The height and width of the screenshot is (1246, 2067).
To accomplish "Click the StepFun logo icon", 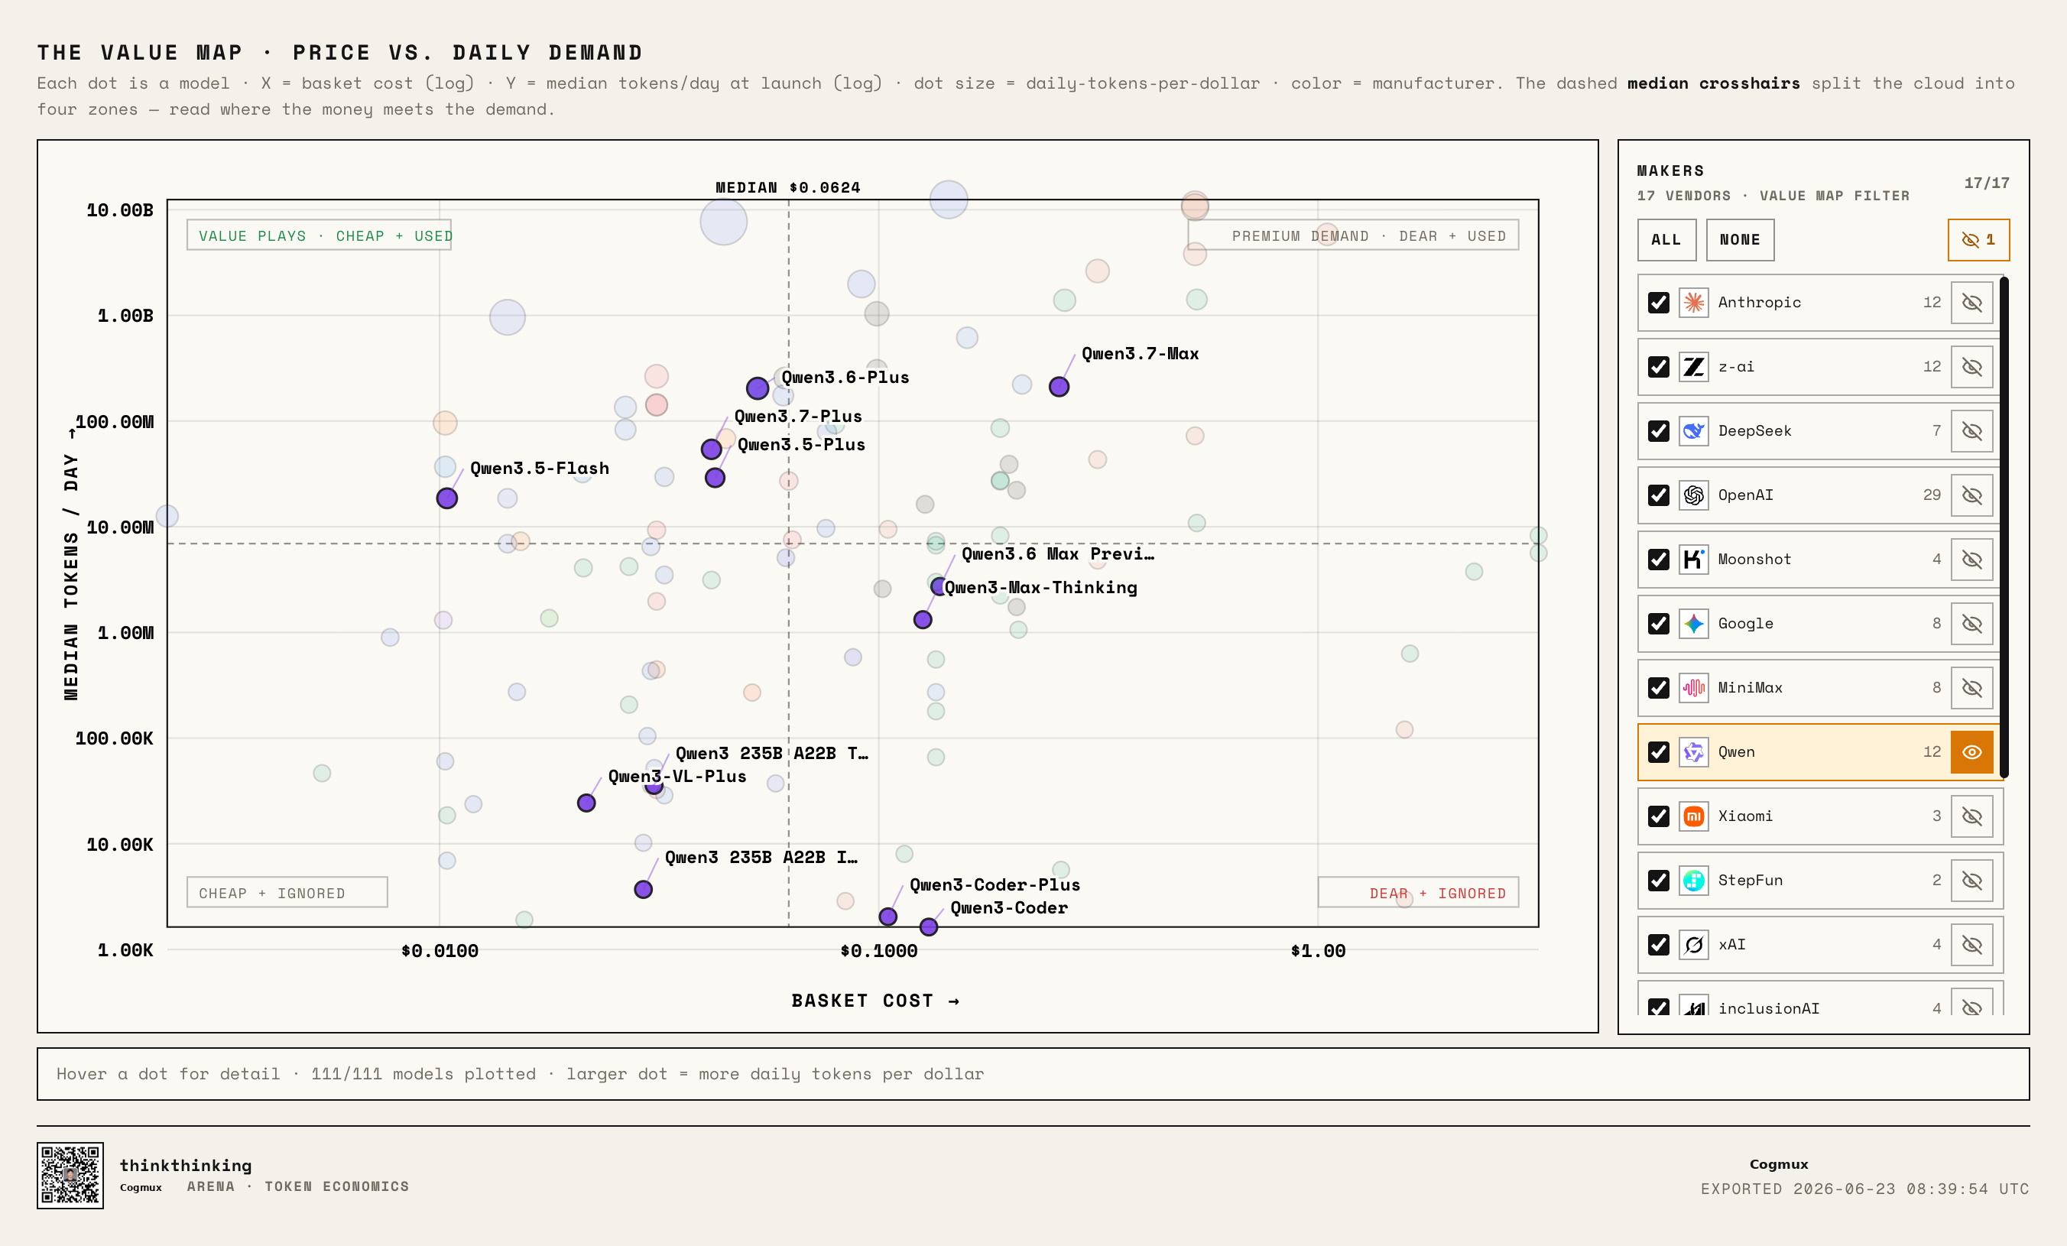I will click(1694, 880).
